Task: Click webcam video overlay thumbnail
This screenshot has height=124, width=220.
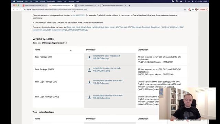Action: [x=187, y=103]
